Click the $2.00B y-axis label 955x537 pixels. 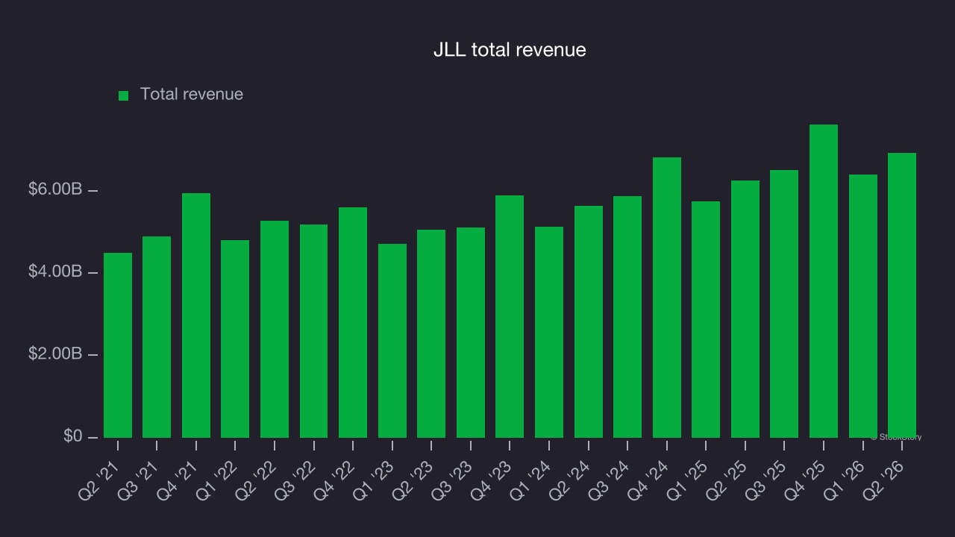pyautogui.click(x=55, y=354)
